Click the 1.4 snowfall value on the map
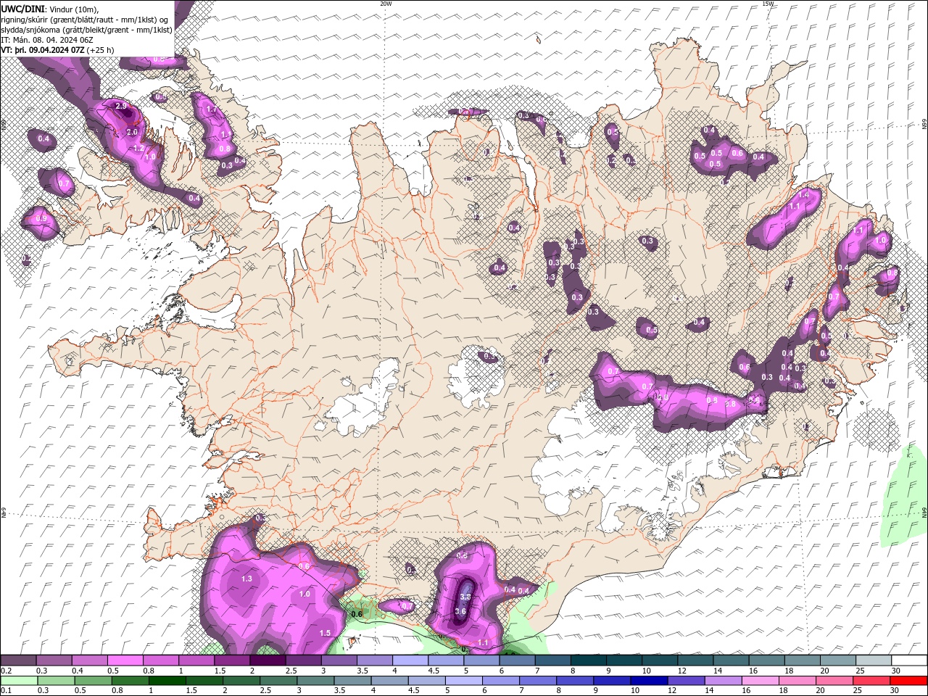Viewport: 928px width, 696px height. click(803, 194)
